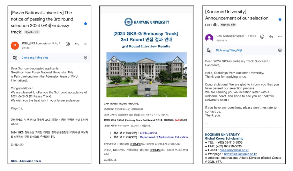Click the translate icon in Kookmin email
Viewport: 293px width, 171px height.
click(209, 50)
